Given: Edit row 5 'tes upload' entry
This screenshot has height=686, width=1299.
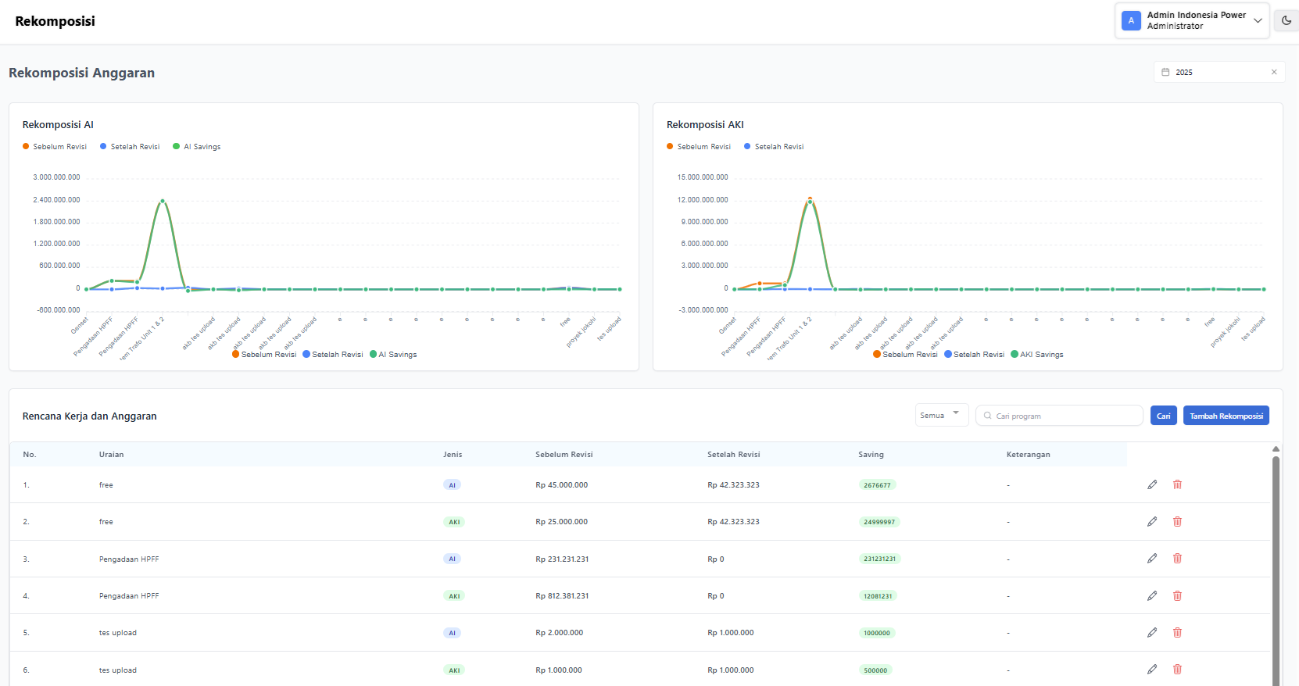Looking at the screenshot, I should point(1152,633).
